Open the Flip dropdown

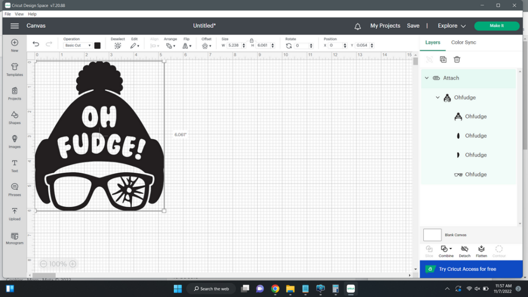[187, 46]
